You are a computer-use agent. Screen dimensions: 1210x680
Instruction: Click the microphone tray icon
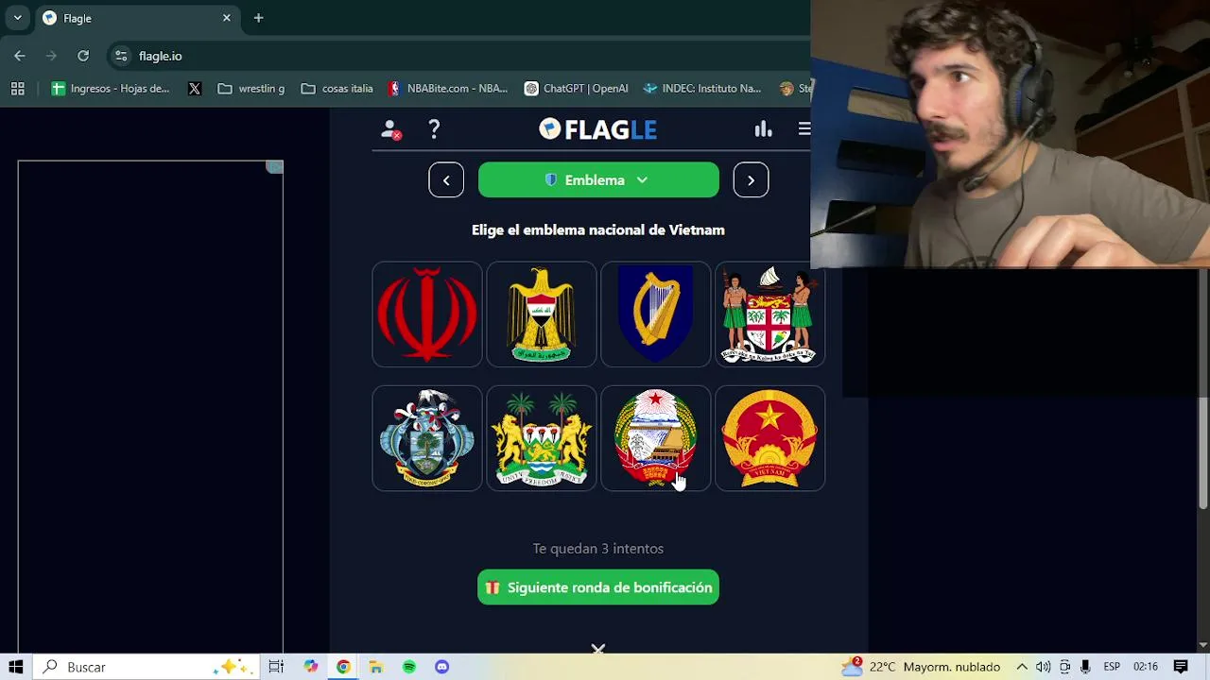click(1085, 667)
